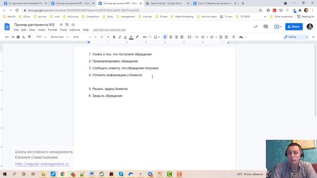The image size is (317, 178).
Task: Click the Move document folder icon
Action: pyautogui.click(x=67, y=25)
